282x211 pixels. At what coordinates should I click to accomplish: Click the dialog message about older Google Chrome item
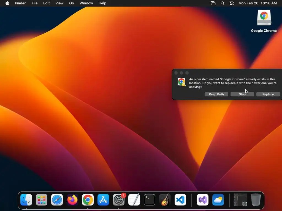pyautogui.click(x=233, y=83)
